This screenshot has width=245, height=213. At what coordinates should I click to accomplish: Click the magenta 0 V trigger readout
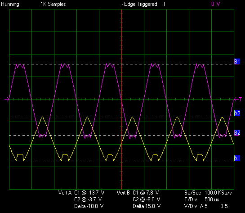(x=216, y=4)
